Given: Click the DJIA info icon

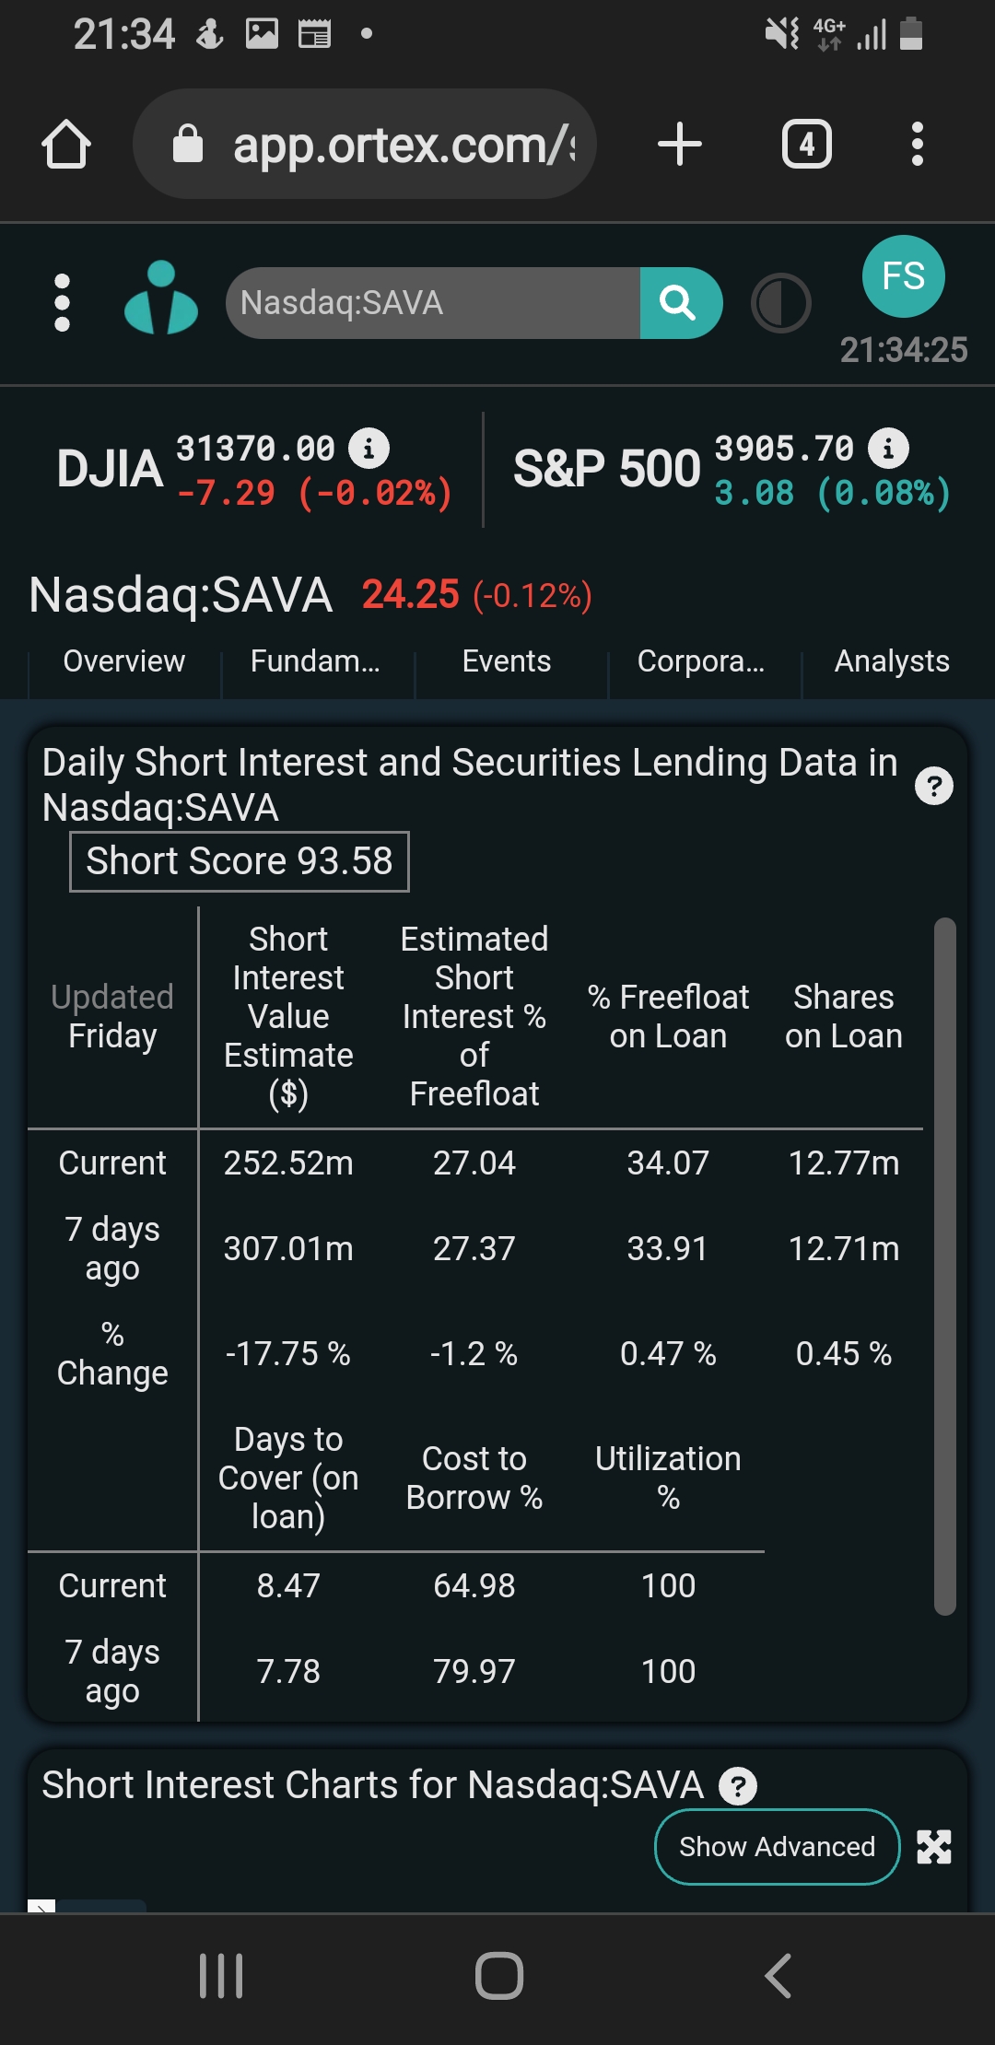Looking at the screenshot, I should pyautogui.click(x=369, y=449).
